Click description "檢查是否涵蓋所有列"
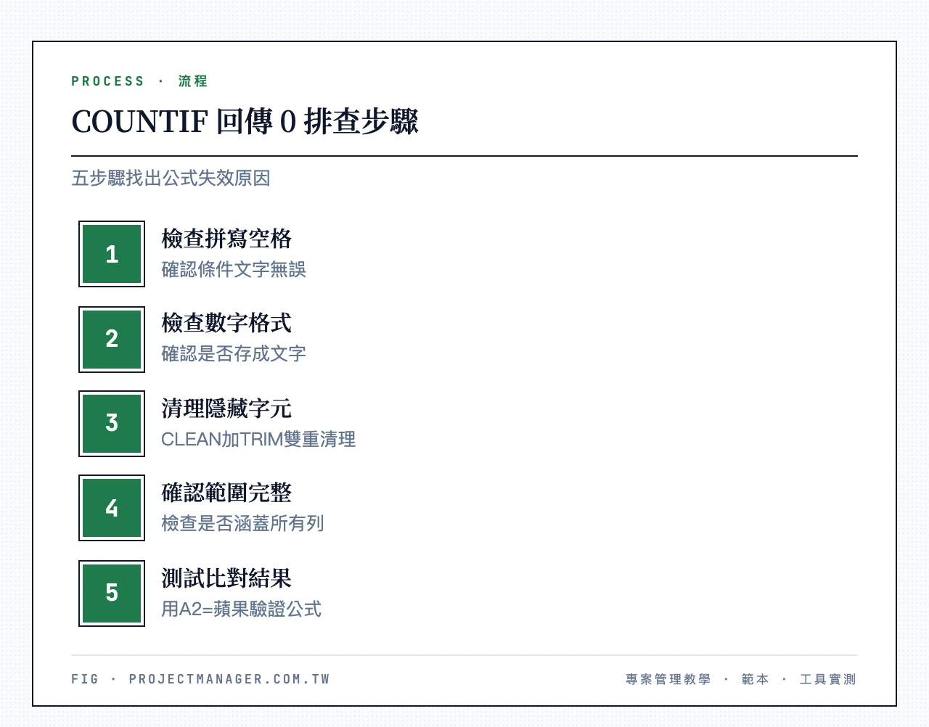The image size is (929, 727). [x=242, y=524]
